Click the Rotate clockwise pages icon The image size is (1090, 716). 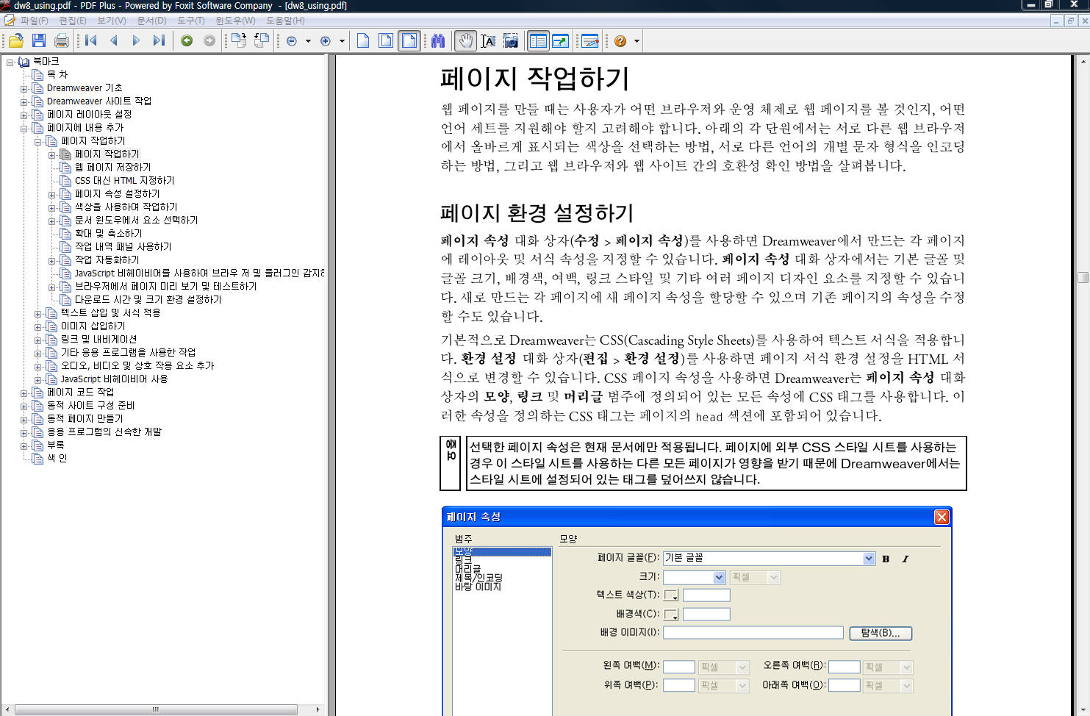(239, 41)
